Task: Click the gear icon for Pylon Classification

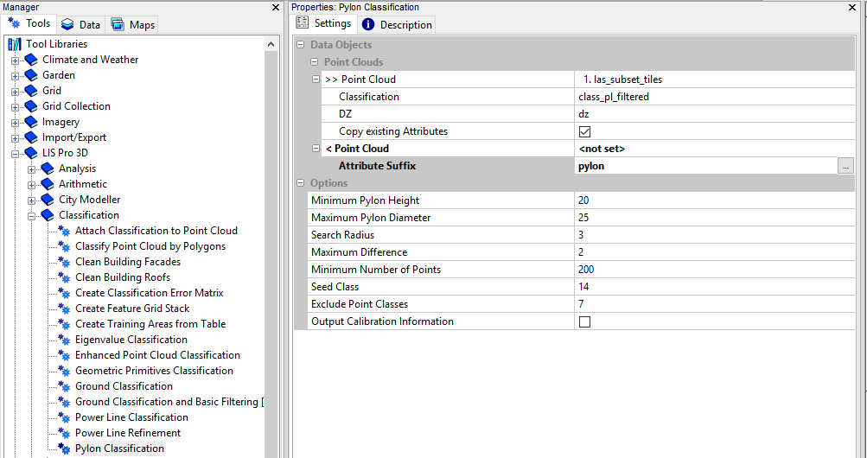Action: pyautogui.click(x=65, y=448)
